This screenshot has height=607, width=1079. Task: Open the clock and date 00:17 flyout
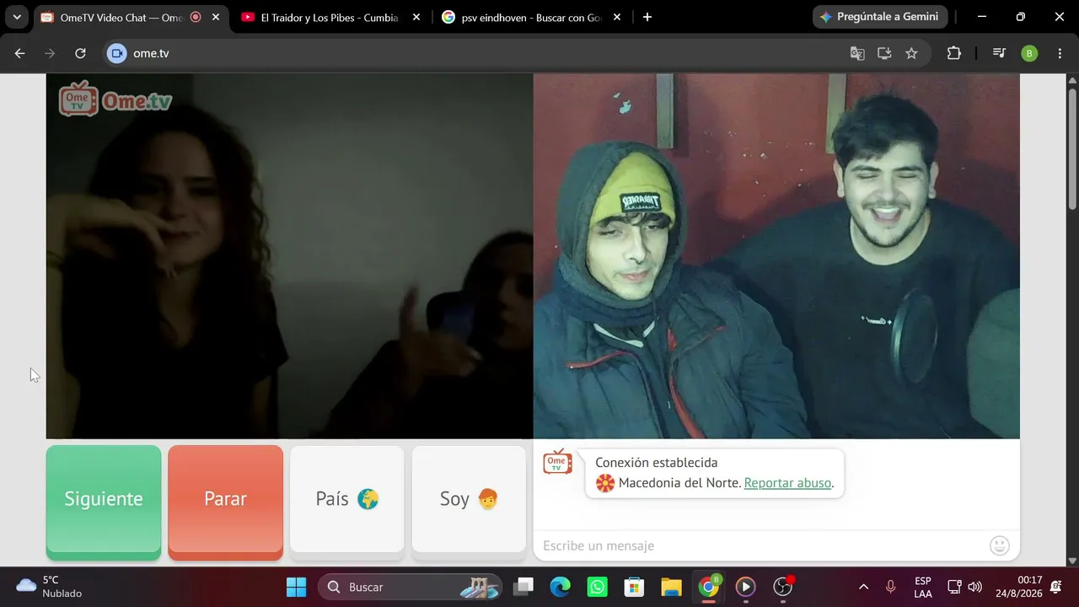pyautogui.click(x=1018, y=587)
